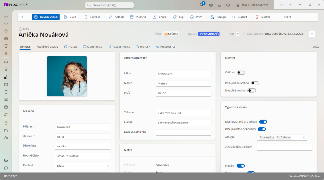The image size is (324, 180).
Task: Switch to Pověřené osoby tab
Action: (47, 47)
